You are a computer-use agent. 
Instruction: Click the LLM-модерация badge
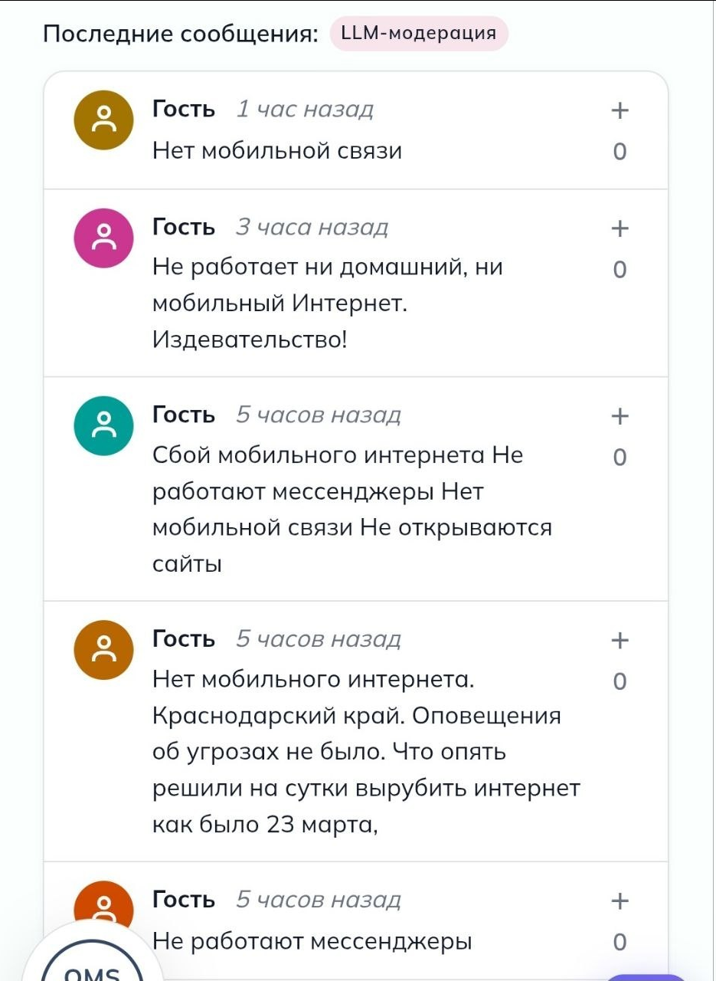(419, 34)
